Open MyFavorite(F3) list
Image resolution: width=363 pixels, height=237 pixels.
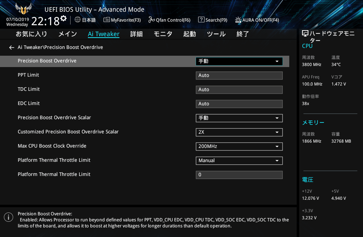[x=122, y=20]
